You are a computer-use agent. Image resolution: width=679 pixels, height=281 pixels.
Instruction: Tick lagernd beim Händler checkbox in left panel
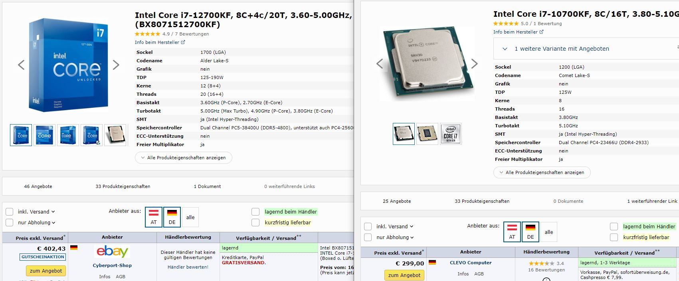coord(255,212)
